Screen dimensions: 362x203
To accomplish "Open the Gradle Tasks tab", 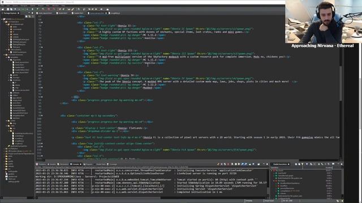I will [100, 164].
